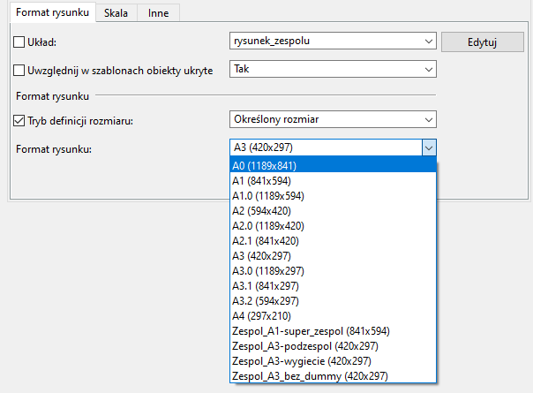Toggle Uwzględnij w szablonach obiekty ukryte checkbox
This screenshot has height=393, width=533.
20,70
